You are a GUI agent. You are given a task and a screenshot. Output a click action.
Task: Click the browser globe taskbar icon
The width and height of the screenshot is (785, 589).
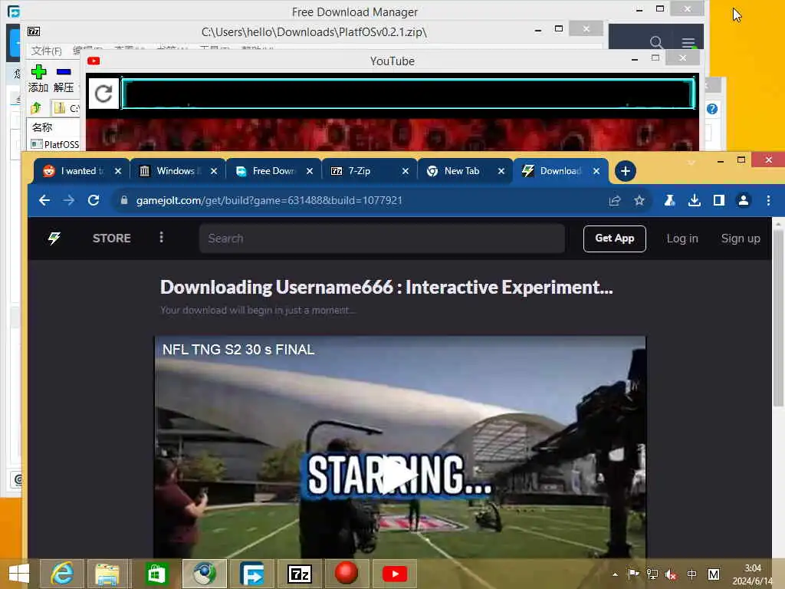click(204, 574)
